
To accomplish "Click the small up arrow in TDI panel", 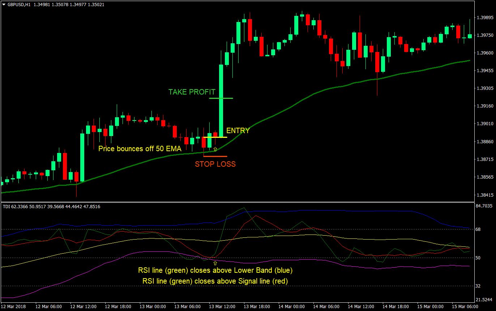I will point(215,262).
